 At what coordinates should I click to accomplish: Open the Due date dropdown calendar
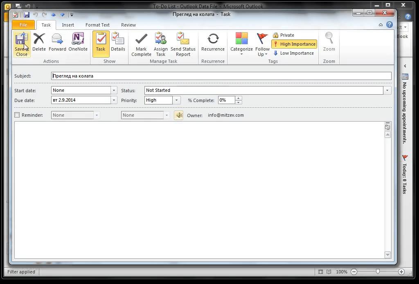point(114,100)
